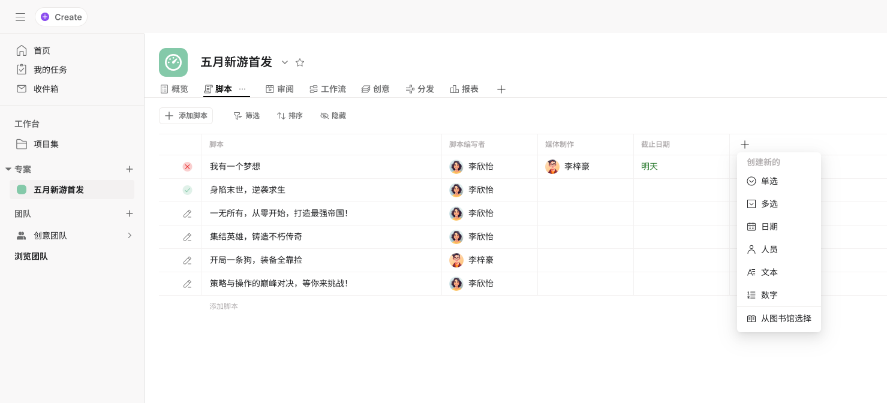Click the 添加脚本 button
Viewport: 887px width, 403px height.
[186, 116]
